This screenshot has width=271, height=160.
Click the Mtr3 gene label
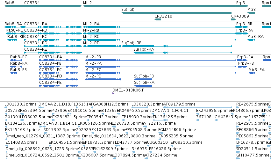252,10
